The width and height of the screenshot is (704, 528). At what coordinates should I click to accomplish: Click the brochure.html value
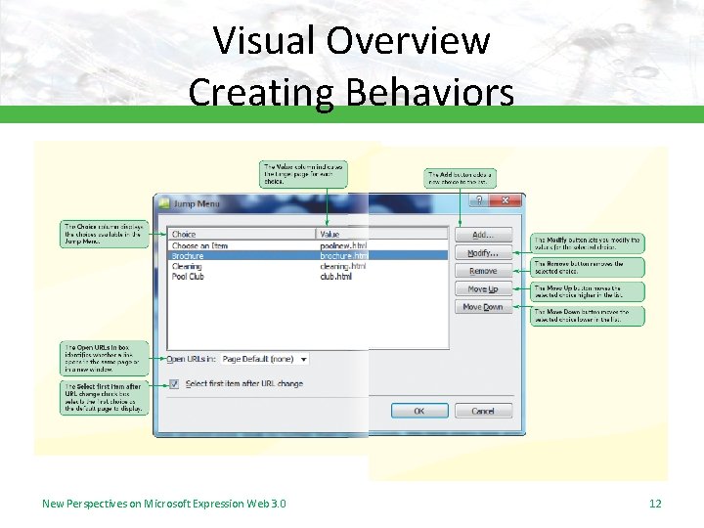(343, 256)
